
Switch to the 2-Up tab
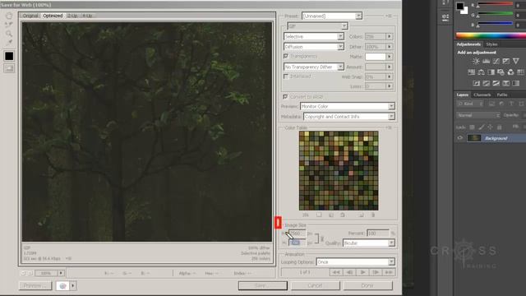[x=72, y=16]
